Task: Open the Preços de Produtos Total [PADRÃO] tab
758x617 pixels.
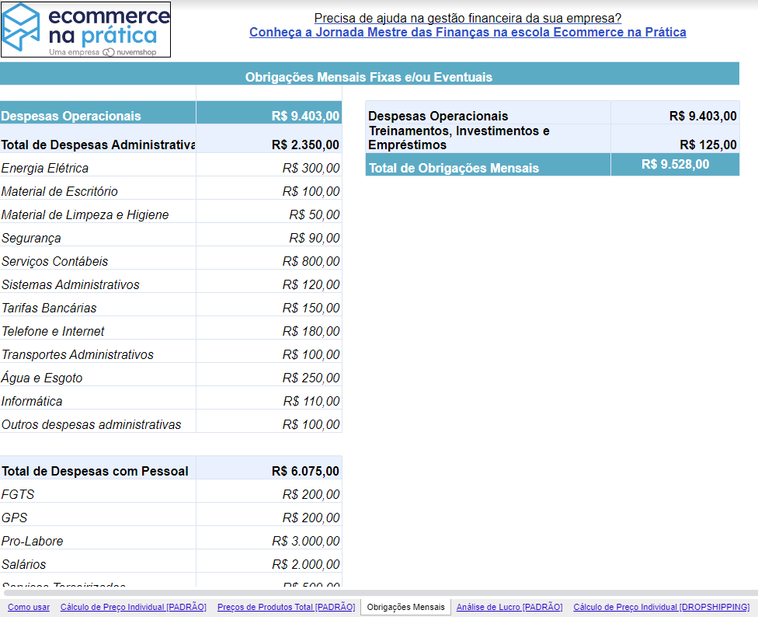Action: (286, 607)
